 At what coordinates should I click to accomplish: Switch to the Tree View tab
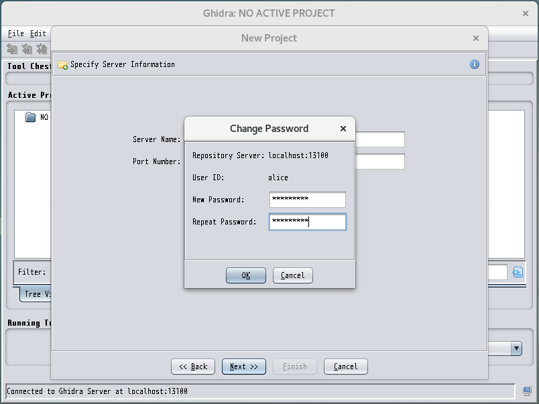[36, 294]
